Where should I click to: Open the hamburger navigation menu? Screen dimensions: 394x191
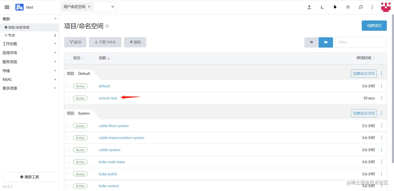(x=7, y=7)
